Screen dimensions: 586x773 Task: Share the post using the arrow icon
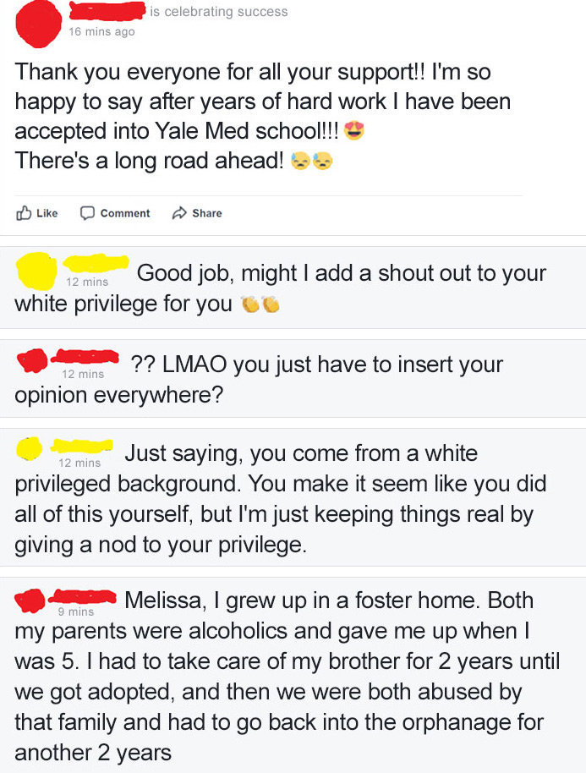point(179,213)
